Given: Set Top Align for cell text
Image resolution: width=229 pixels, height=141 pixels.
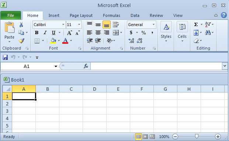Looking at the screenshot, I should pyautogui.click(x=90, y=24).
